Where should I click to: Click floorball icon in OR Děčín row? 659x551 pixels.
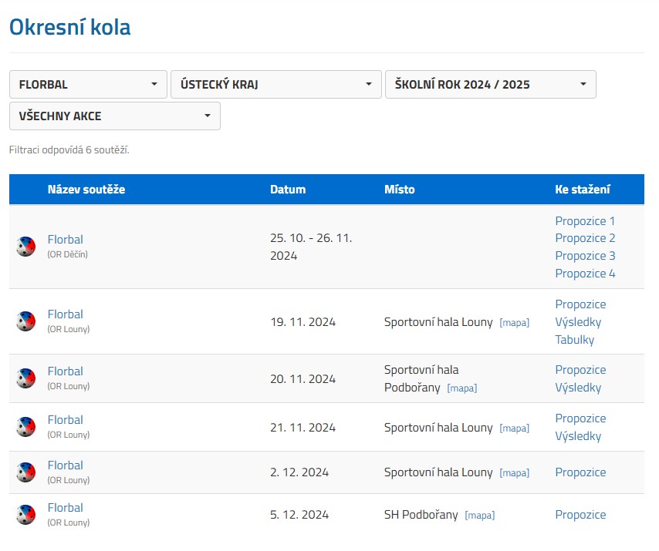[x=25, y=247]
